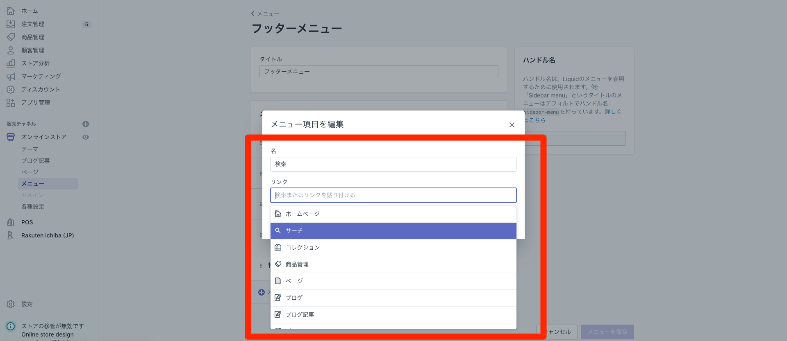Screen dimensions: 787x341
Task: Click the キャンセル button at bottom
Action: 557,332
